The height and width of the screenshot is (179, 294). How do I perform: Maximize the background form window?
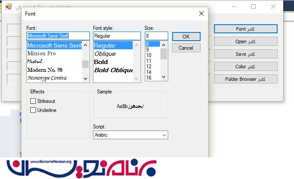point(253,6)
